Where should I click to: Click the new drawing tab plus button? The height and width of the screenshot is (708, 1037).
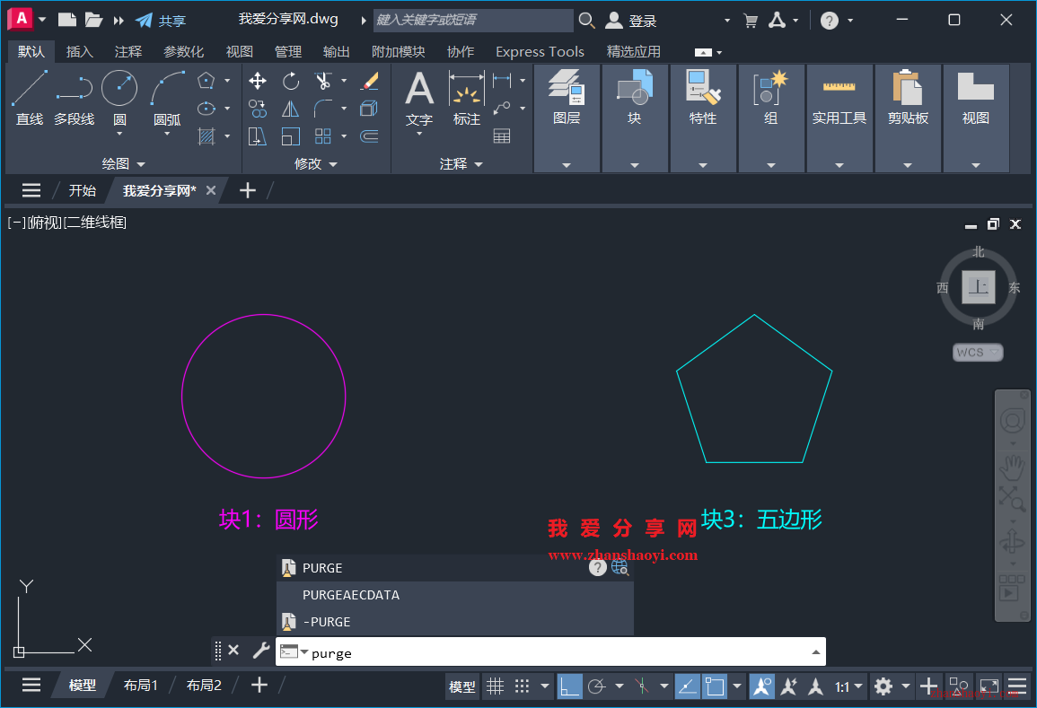[x=247, y=190]
